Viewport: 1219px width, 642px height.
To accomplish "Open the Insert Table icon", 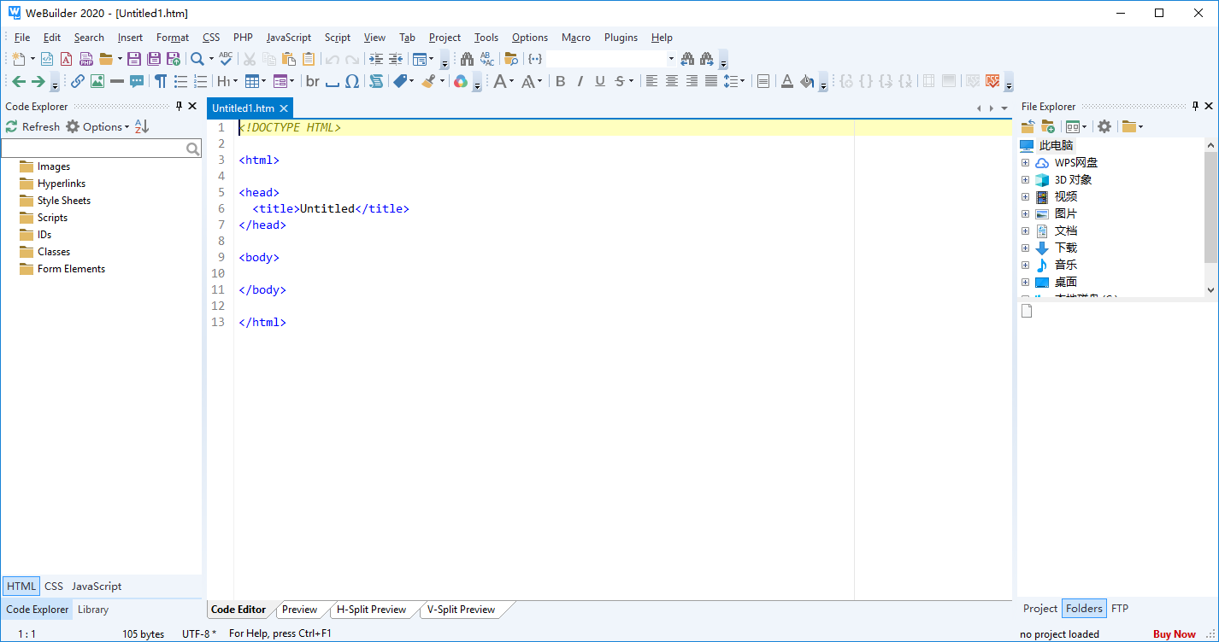I will [x=253, y=81].
